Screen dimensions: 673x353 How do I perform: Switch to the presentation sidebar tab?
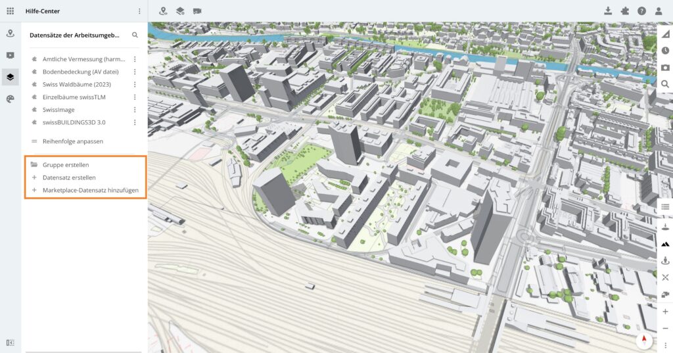point(10,55)
